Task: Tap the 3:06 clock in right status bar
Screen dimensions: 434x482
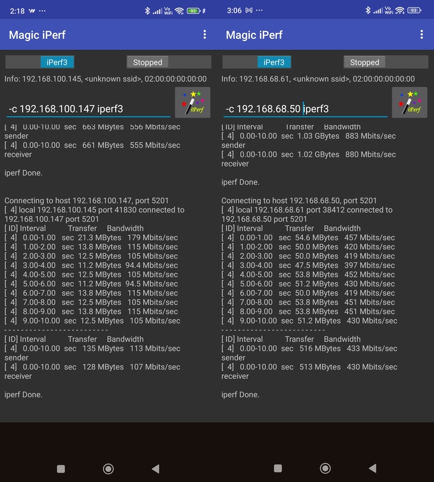Action: coord(234,11)
